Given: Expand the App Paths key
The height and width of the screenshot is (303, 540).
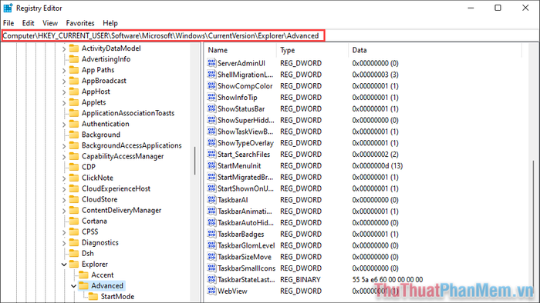Looking at the screenshot, I should point(64,70).
